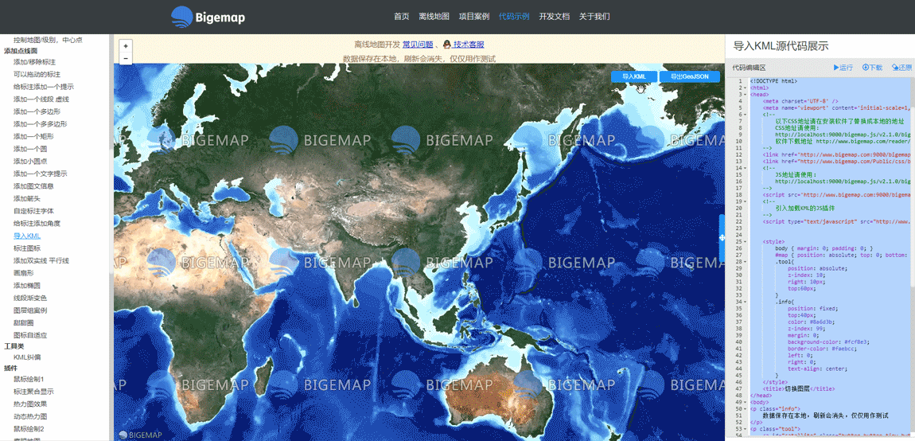Fold the p class info at line 50
This screenshot has height=441, width=915.
pyautogui.click(x=746, y=409)
